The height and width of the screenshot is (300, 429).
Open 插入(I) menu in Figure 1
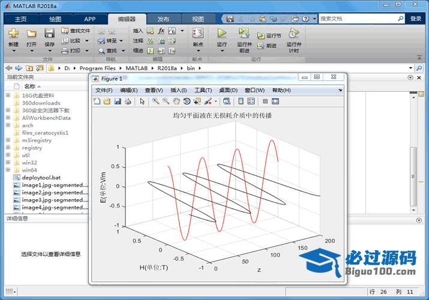[178, 90]
